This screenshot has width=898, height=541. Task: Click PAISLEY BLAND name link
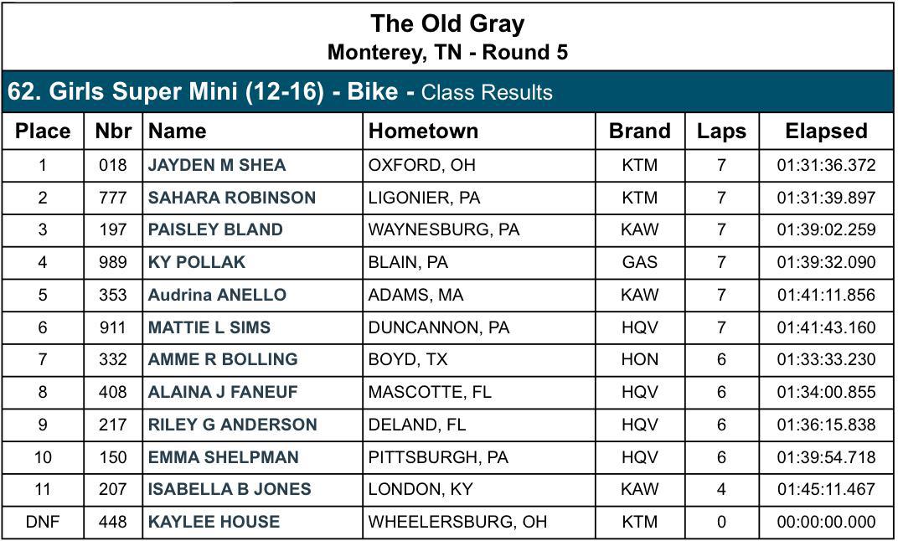coord(215,230)
